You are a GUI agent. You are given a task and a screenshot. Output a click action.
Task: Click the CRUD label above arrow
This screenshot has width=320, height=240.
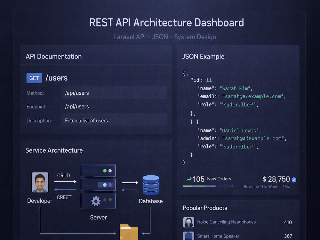(63, 175)
